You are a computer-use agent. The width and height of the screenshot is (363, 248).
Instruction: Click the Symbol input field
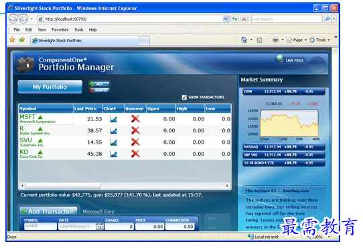click(x=40, y=226)
